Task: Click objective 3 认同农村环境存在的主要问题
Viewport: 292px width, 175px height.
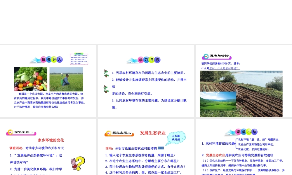Action: 149,104
